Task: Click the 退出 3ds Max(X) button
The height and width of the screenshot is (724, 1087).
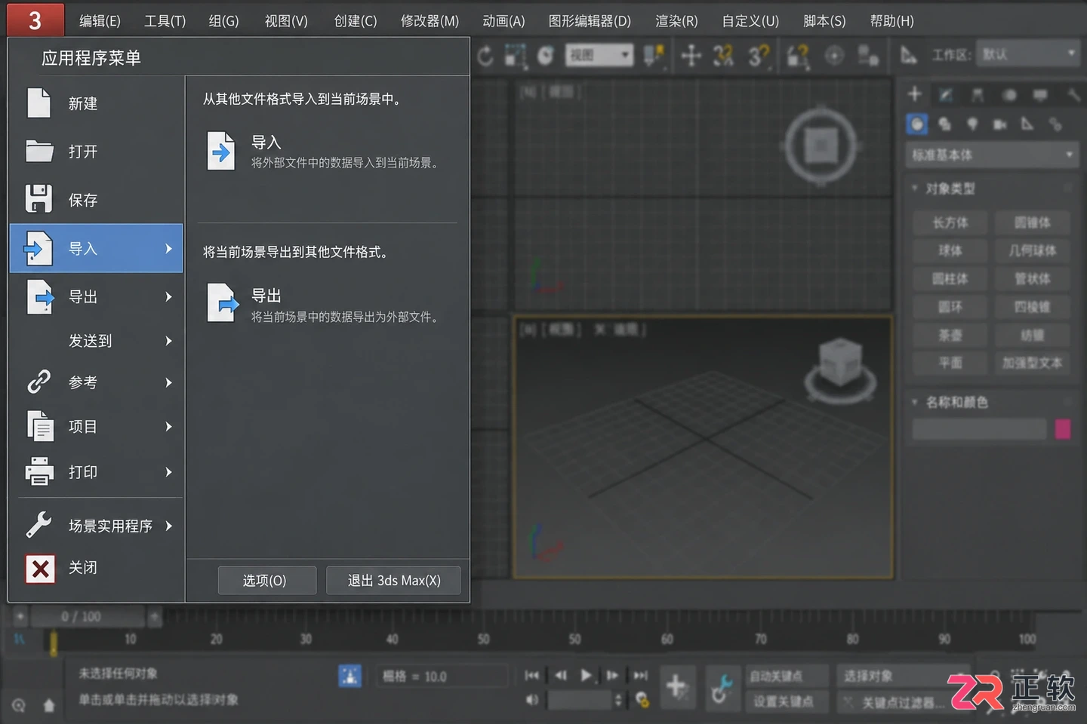Action: [x=393, y=581]
